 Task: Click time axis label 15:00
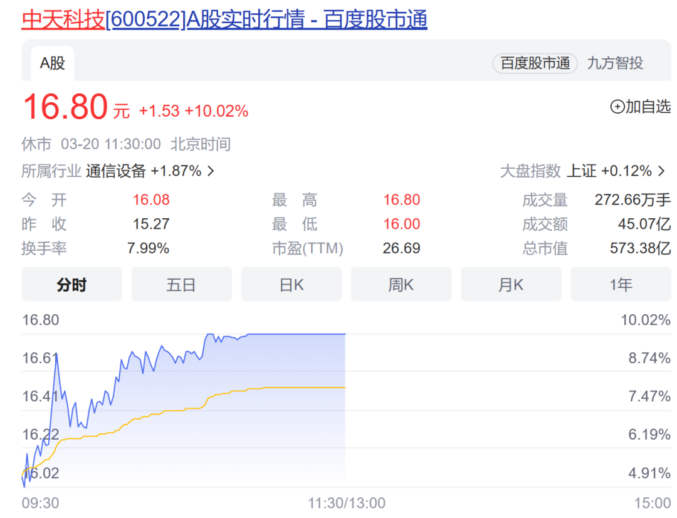coord(653,503)
